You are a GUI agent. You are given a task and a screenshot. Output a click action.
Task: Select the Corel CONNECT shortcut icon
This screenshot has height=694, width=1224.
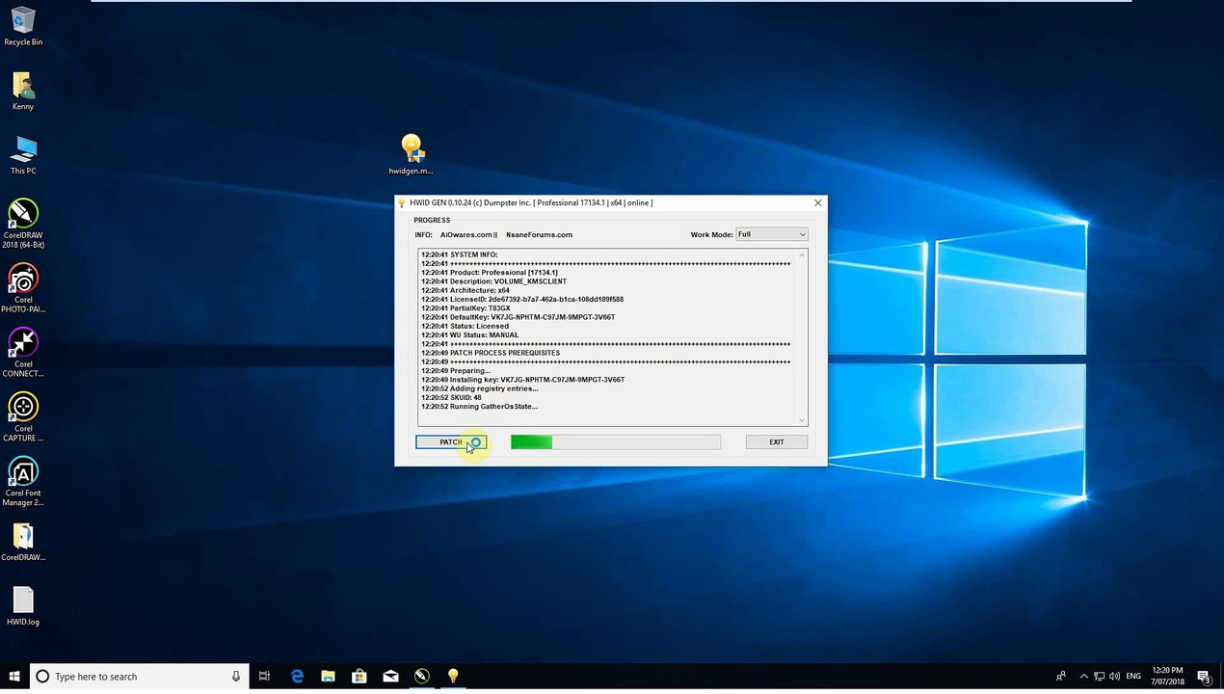tap(23, 353)
